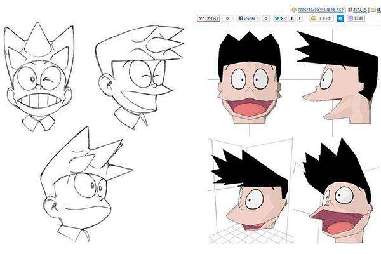This screenshot has width=381, height=254.
Task: Click the winking spiky-hair character sketch
Action: (39, 77)
